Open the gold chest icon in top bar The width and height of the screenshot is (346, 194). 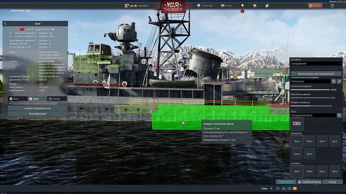coord(255,6)
